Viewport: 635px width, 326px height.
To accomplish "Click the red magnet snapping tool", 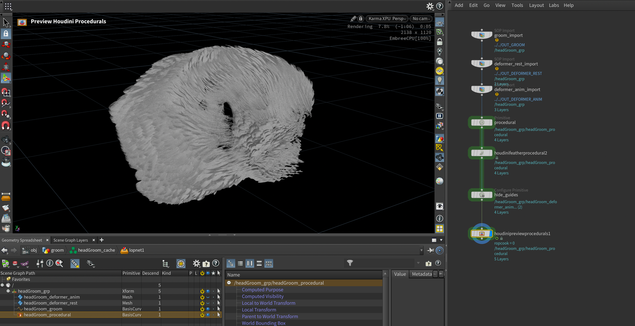I will point(6,126).
